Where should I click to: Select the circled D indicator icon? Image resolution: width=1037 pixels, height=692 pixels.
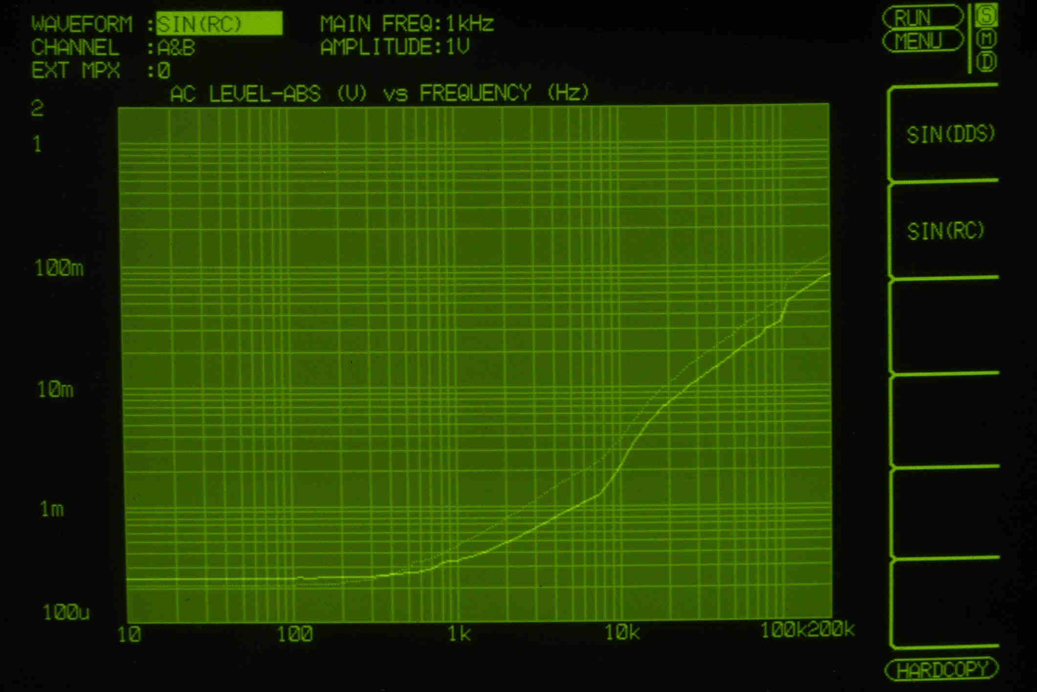987,62
